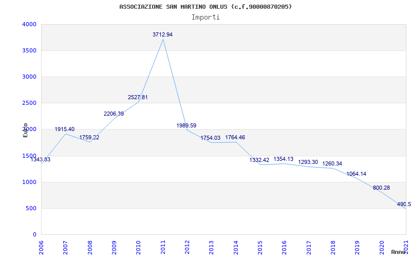Click the 1754.03 data label
The width and height of the screenshot is (411, 257).
(211, 138)
